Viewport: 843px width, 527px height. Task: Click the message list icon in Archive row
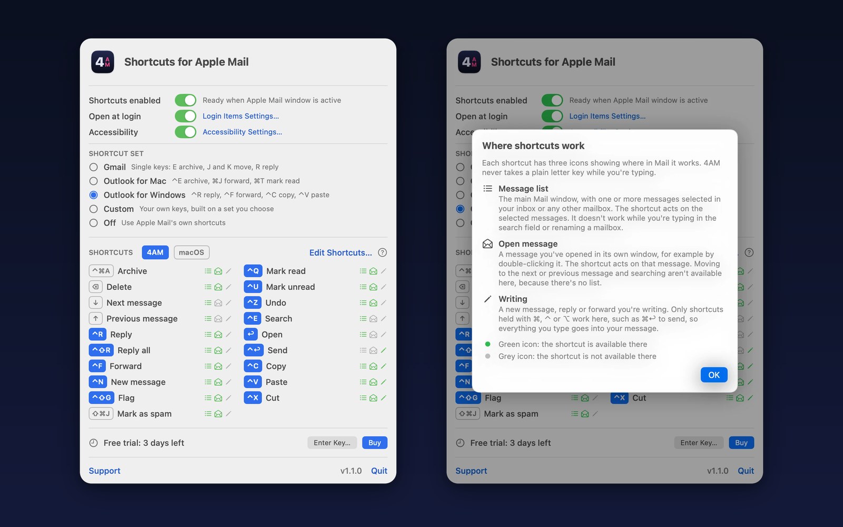click(208, 271)
